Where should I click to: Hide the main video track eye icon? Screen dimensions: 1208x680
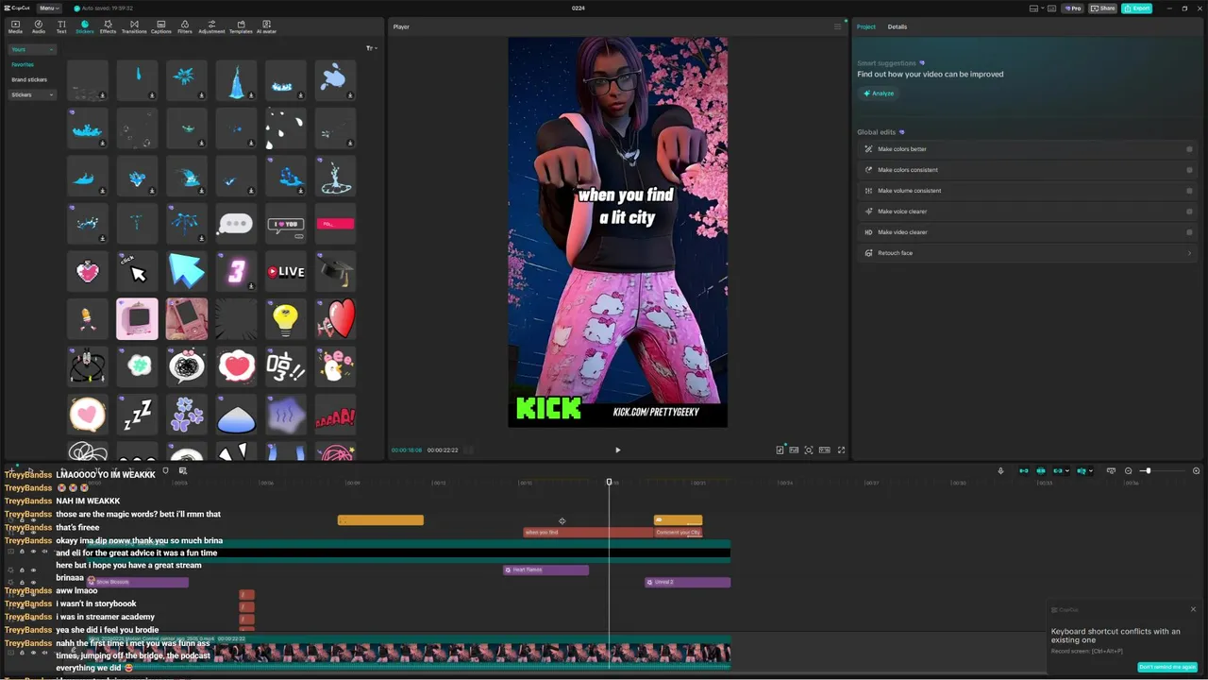[33, 652]
